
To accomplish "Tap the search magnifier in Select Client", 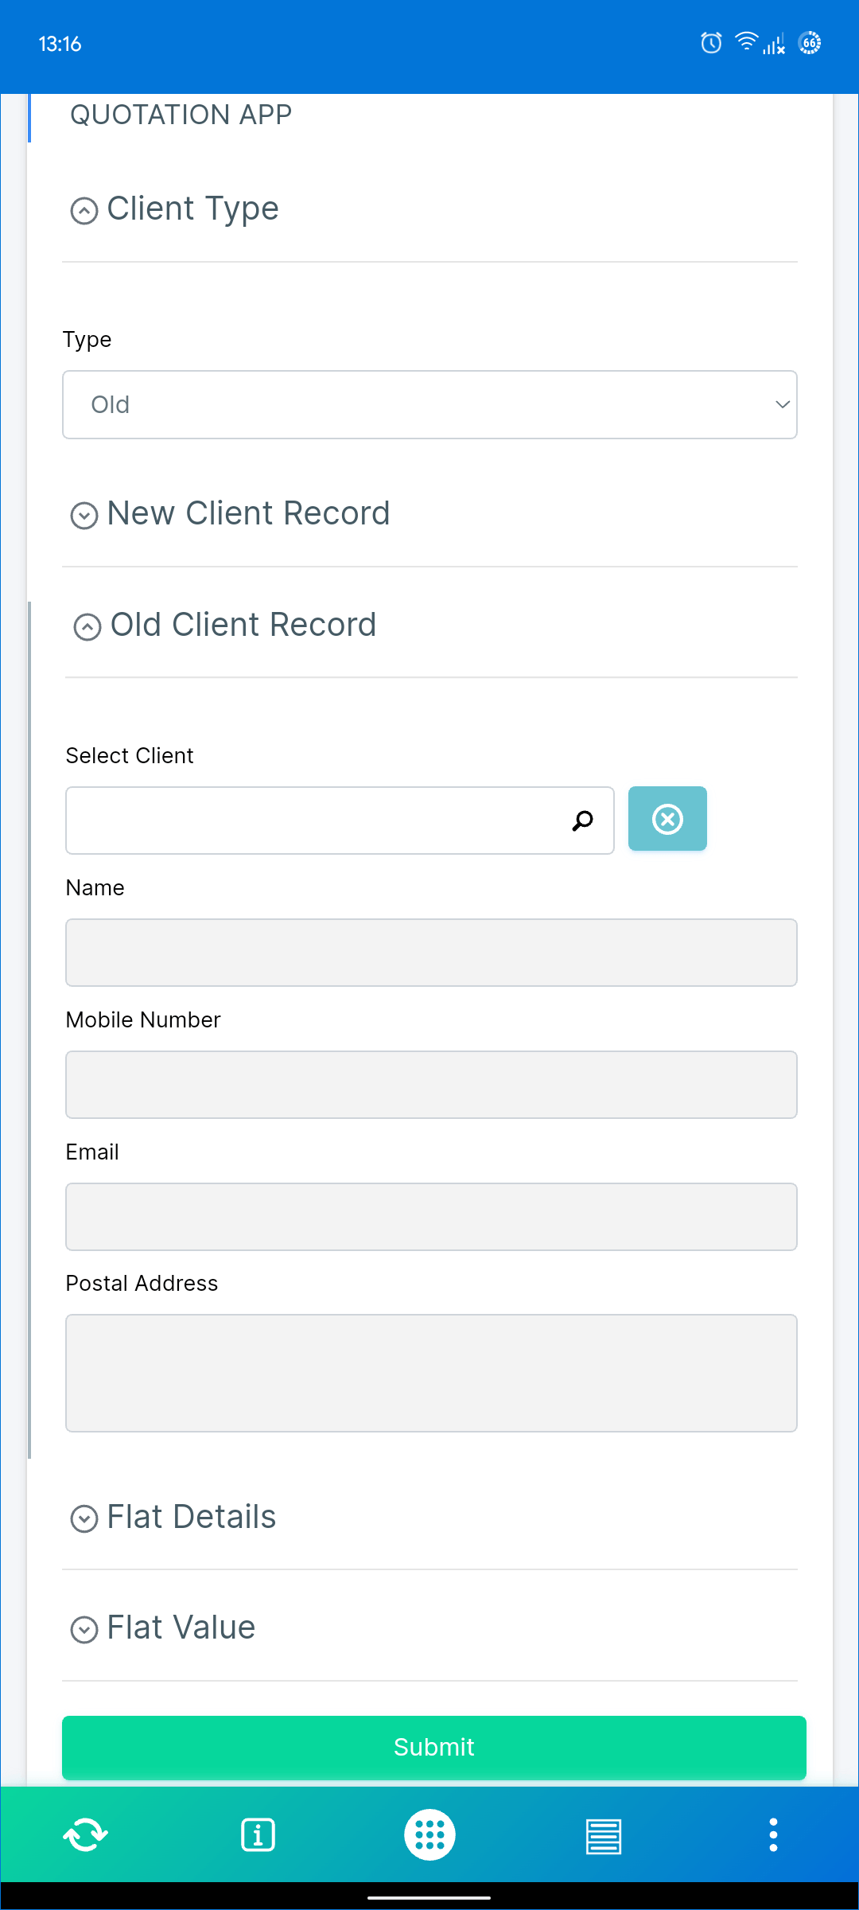I will coord(583,821).
